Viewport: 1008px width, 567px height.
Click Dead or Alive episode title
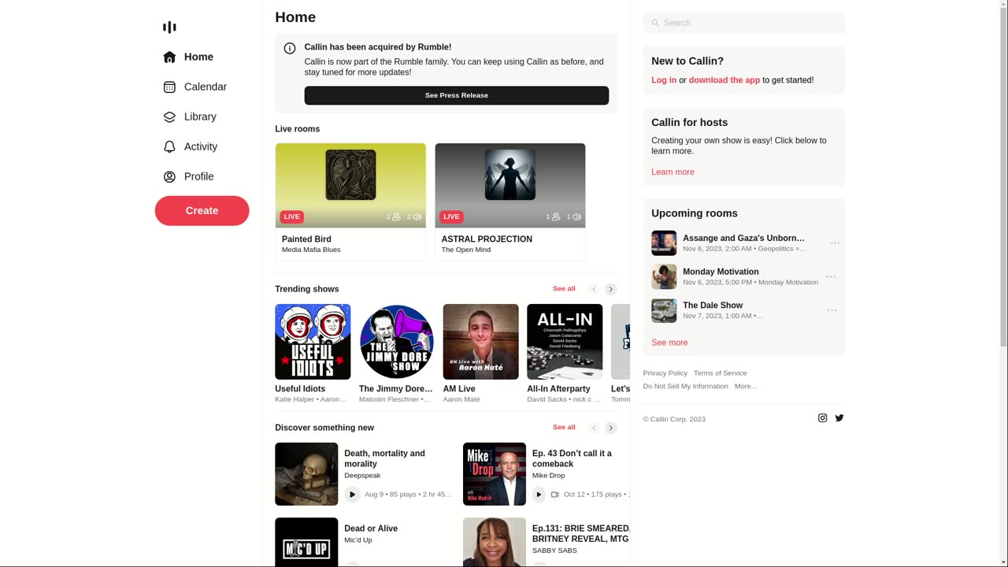point(371,528)
